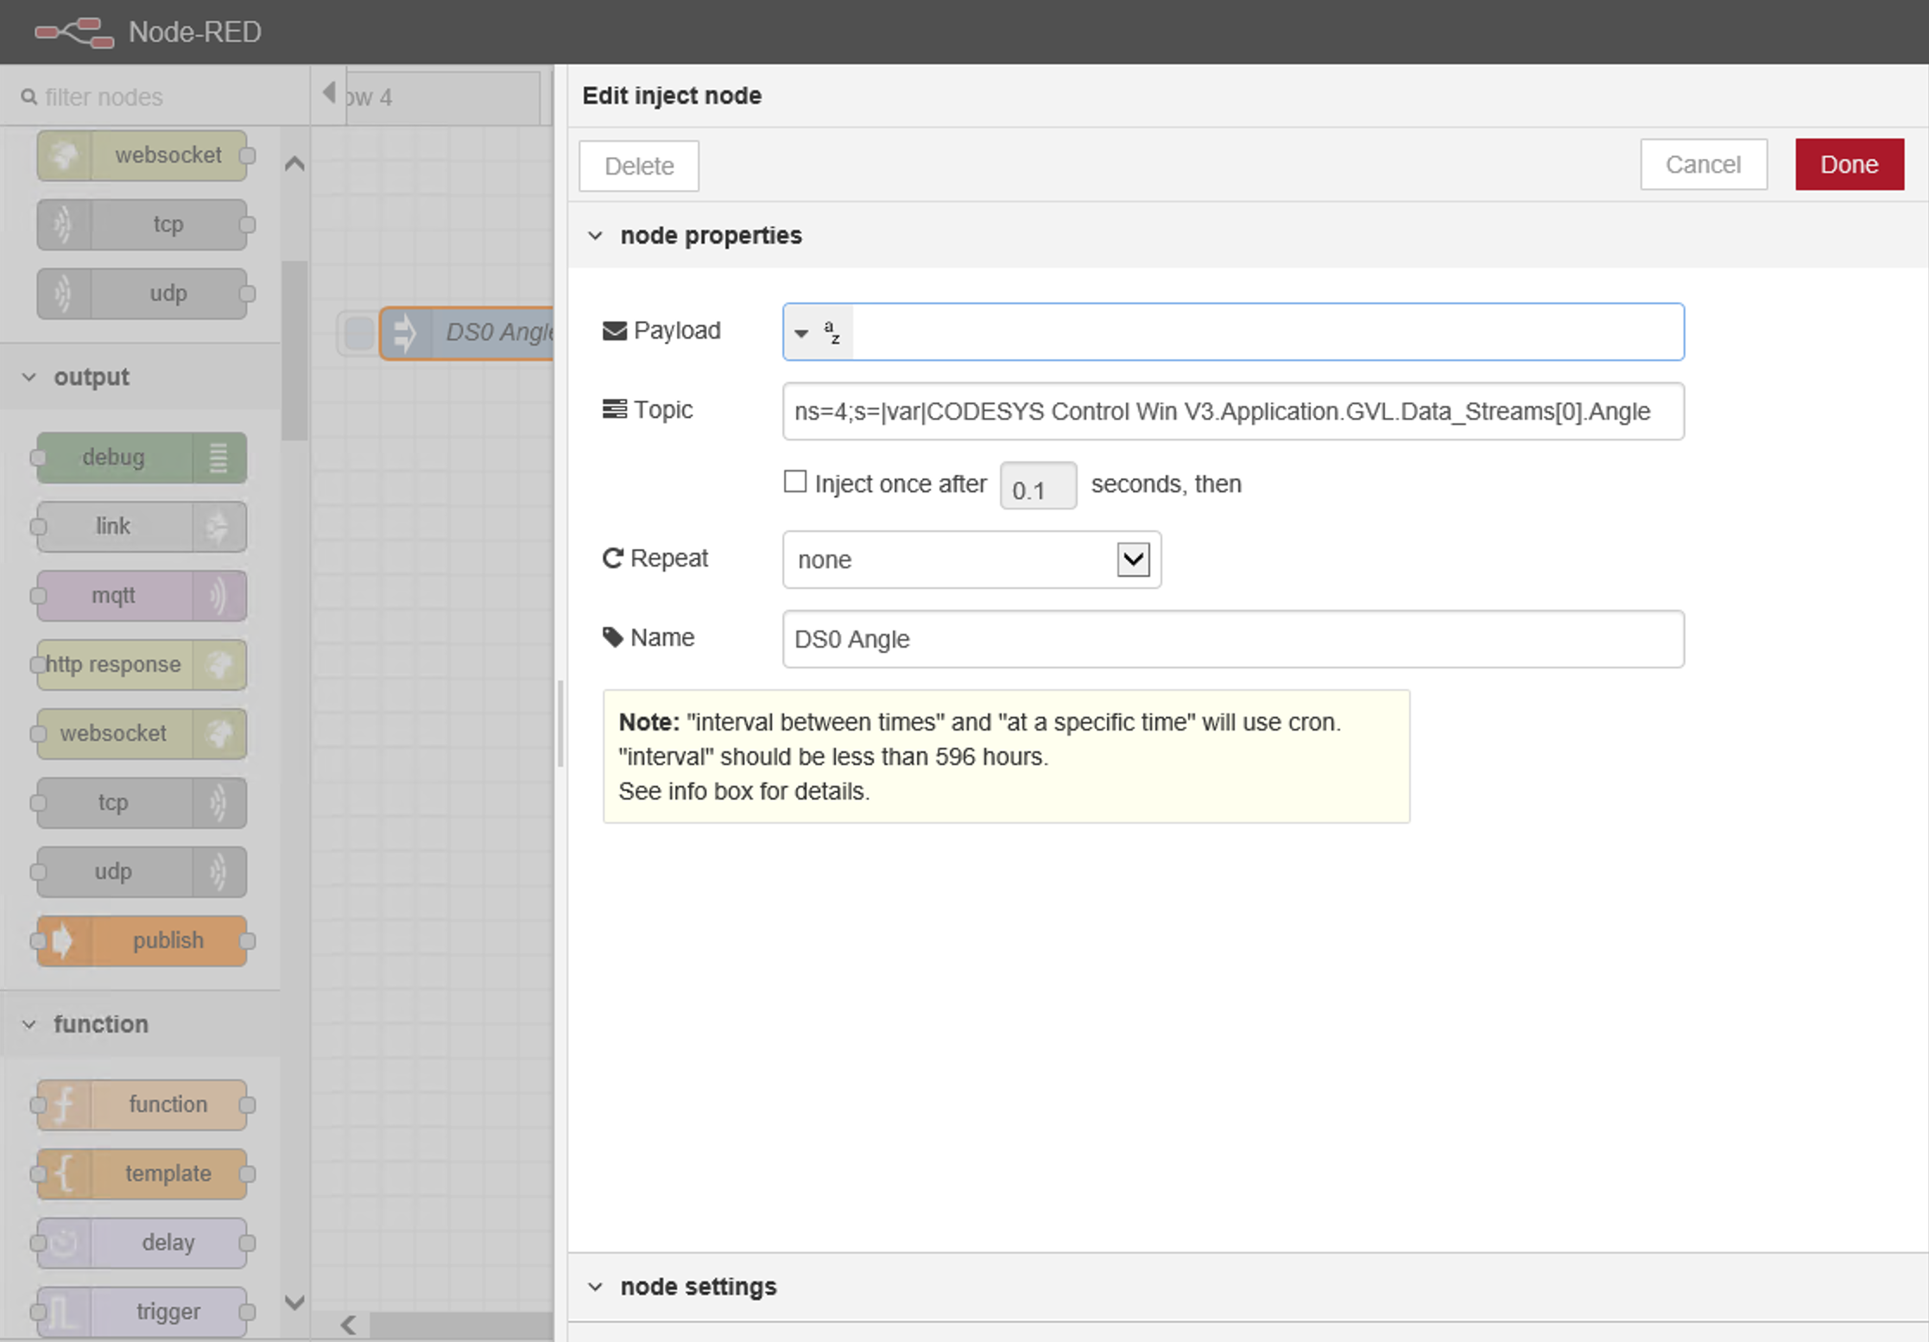Click the Done button

click(1849, 164)
